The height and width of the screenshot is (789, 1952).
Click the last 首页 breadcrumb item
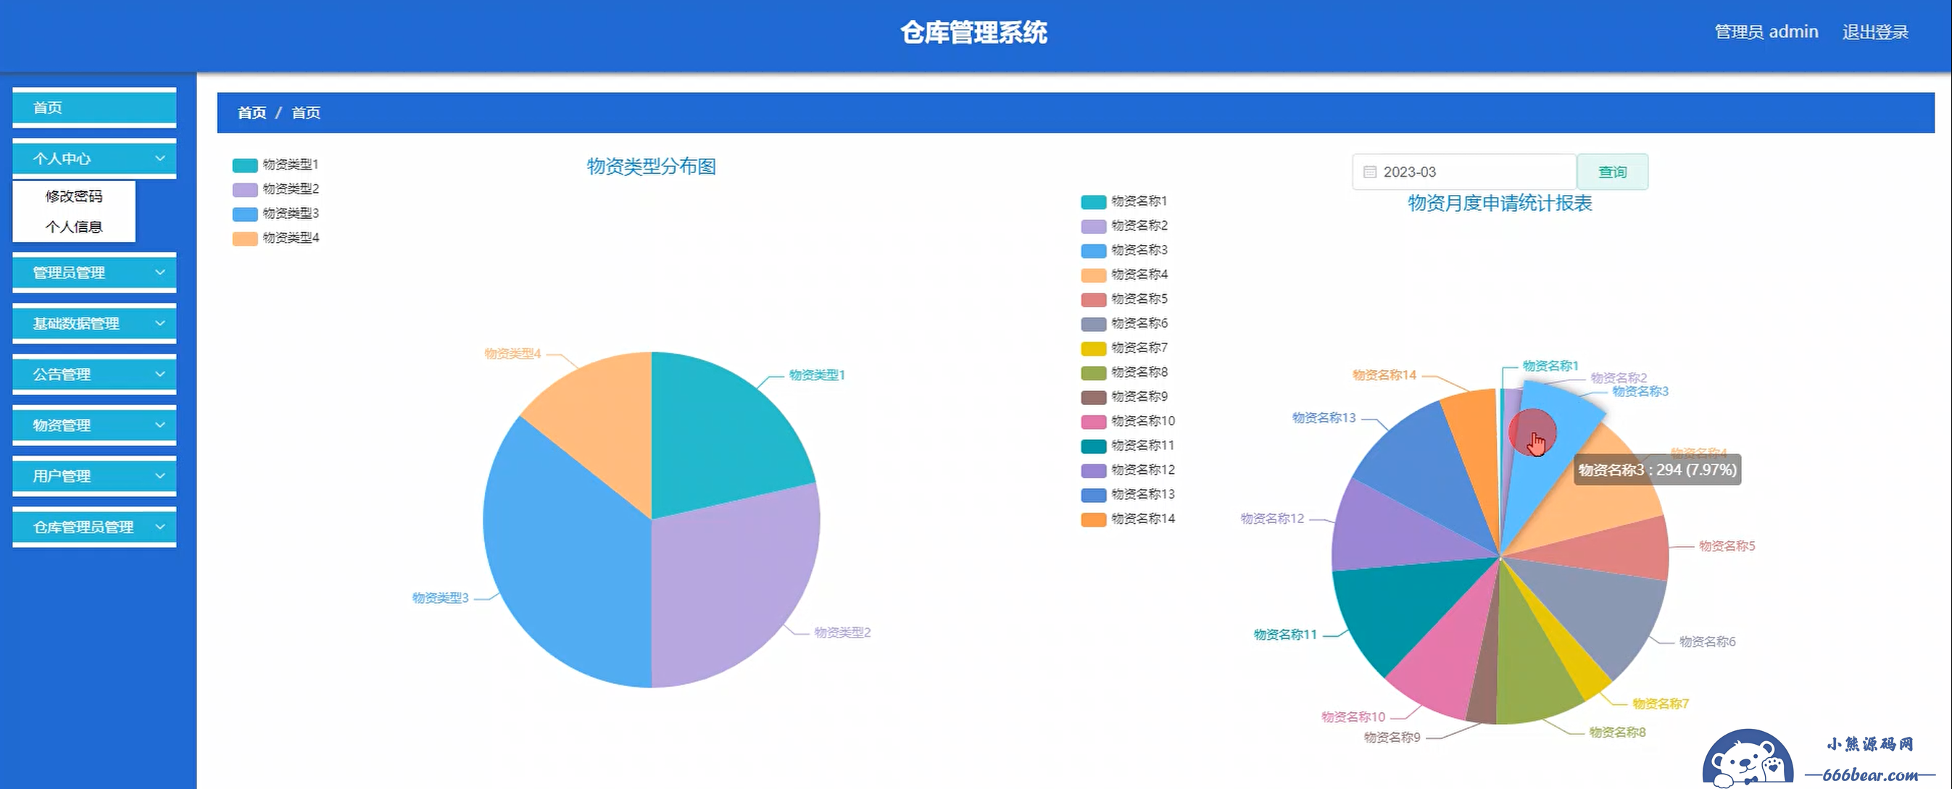[305, 113]
